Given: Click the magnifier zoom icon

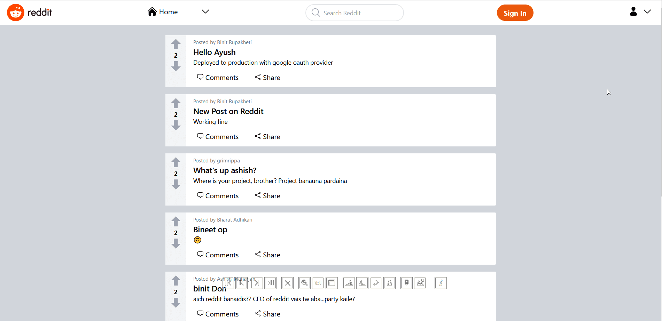Looking at the screenshot, I should coord(304,283).
